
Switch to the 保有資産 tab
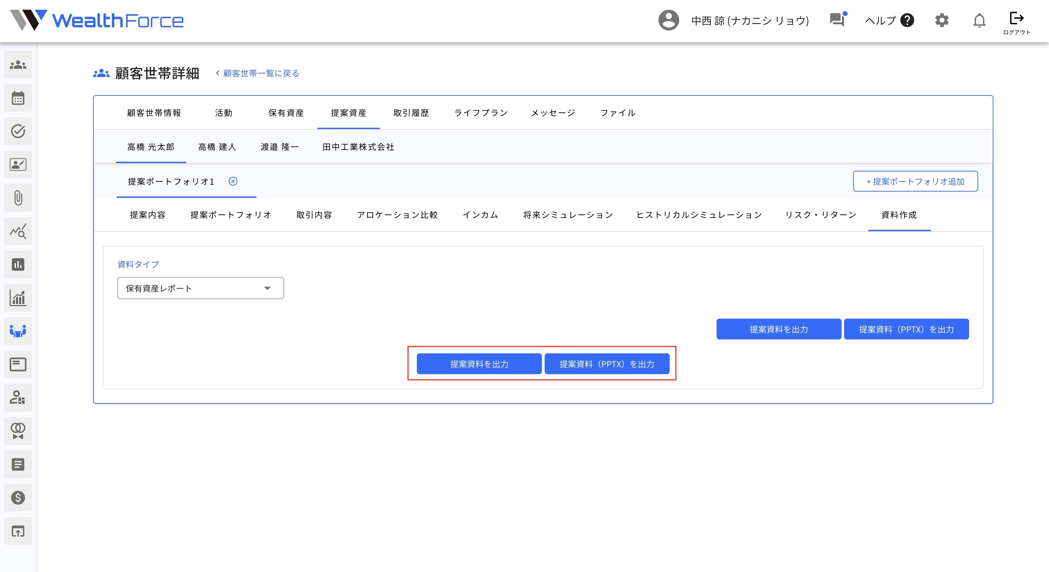286,113
